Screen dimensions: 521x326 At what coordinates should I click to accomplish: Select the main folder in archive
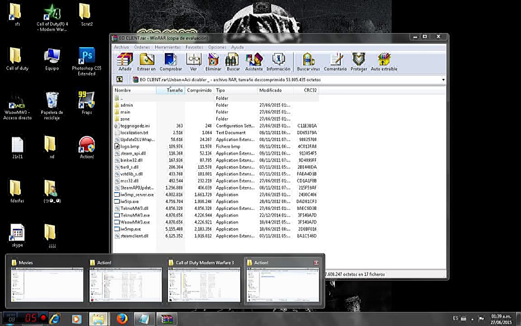216,112
